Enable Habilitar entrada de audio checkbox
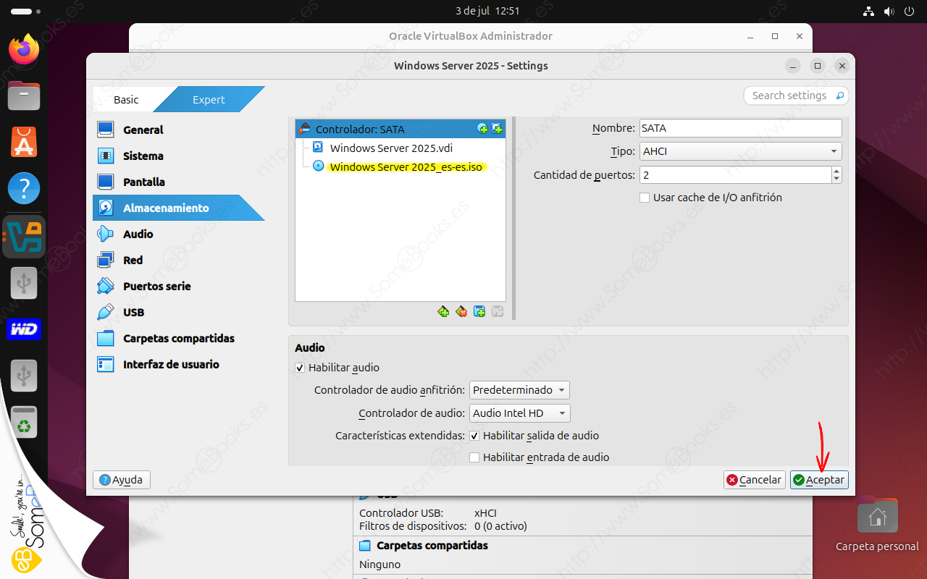927x579 pixels. 474,457
